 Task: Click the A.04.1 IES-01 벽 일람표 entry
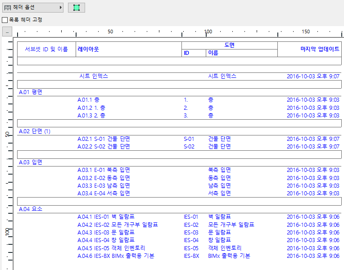pyautogui.click(x=106, y=217)
